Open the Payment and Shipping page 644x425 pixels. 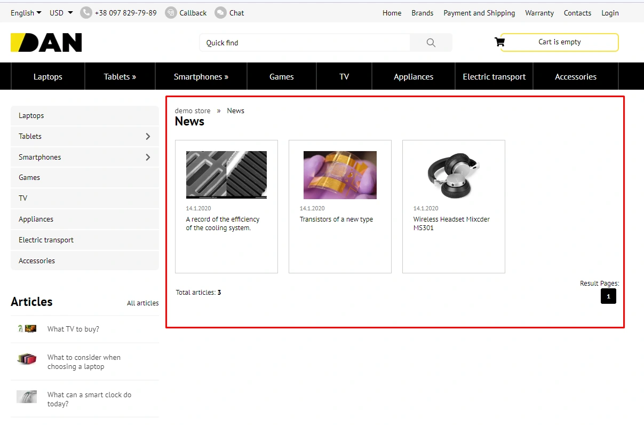479,13
